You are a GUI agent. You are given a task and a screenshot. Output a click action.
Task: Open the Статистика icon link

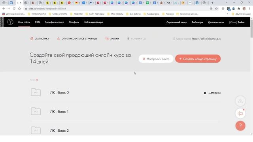pos(32,39)
